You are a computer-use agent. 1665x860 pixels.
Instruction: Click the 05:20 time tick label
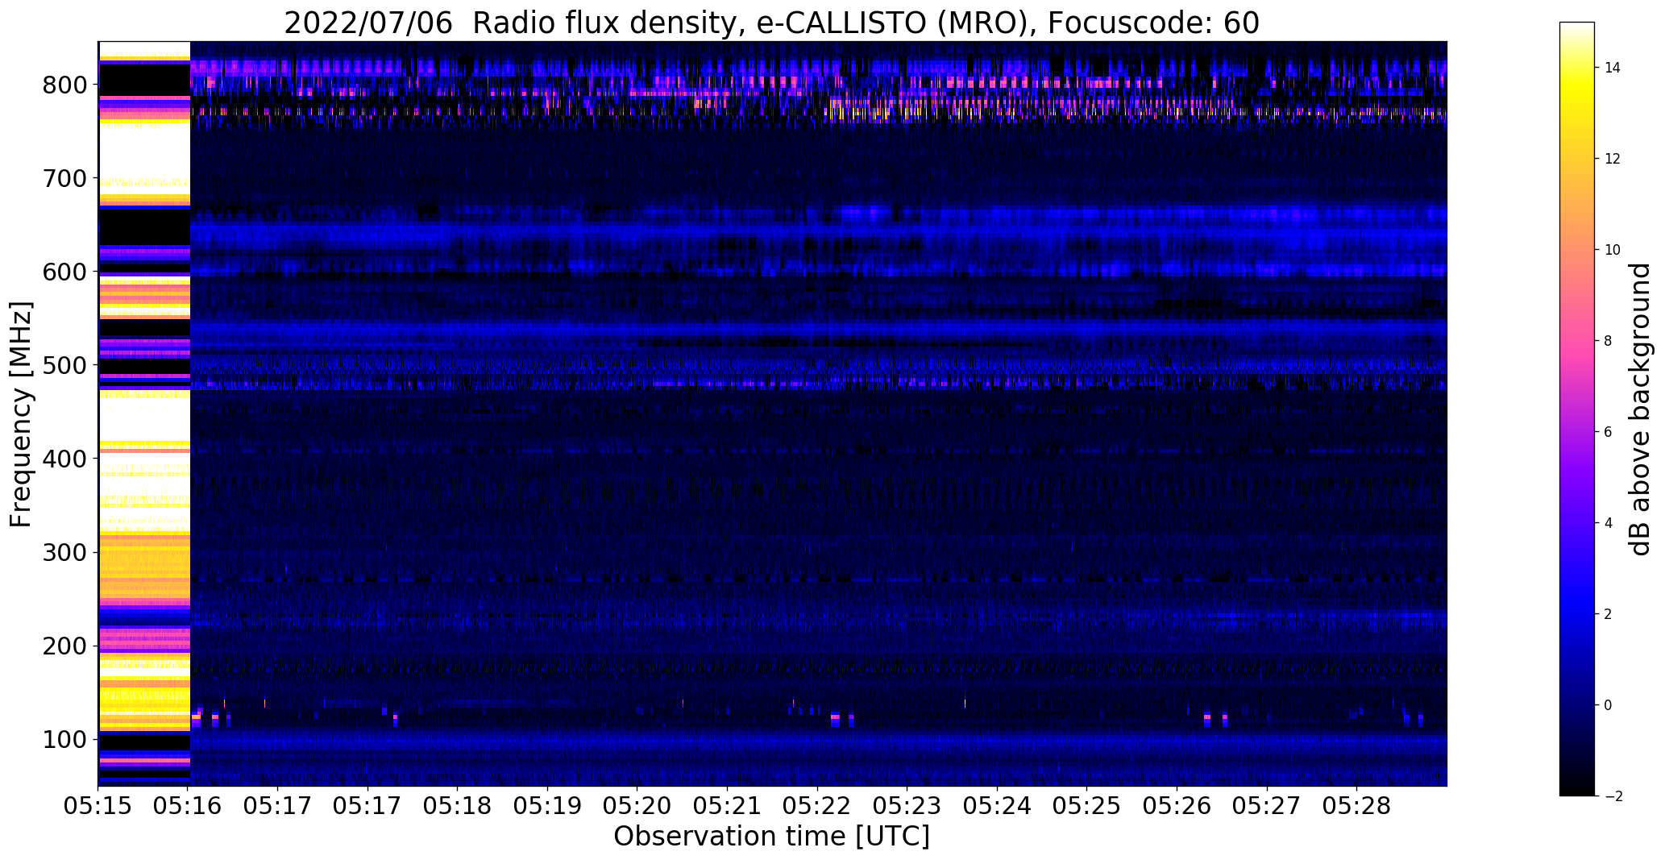click(637, 806)
